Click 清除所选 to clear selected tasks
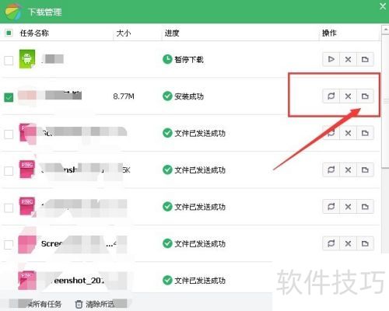 click(x=95, y=304)
